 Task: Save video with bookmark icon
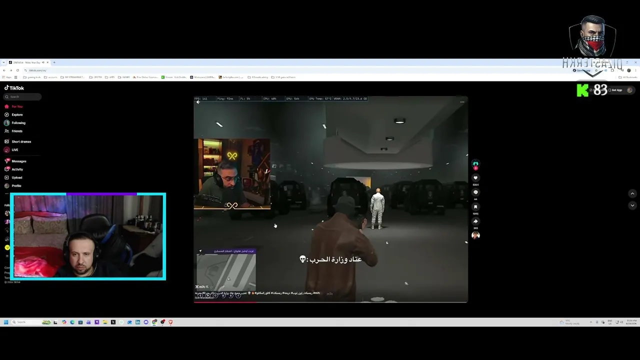point(475,206)
